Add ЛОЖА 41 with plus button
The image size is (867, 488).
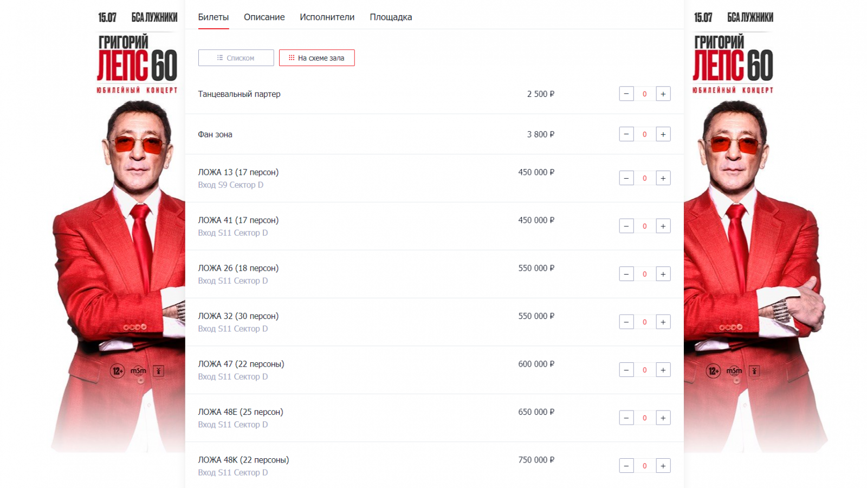tap(663, 226)
